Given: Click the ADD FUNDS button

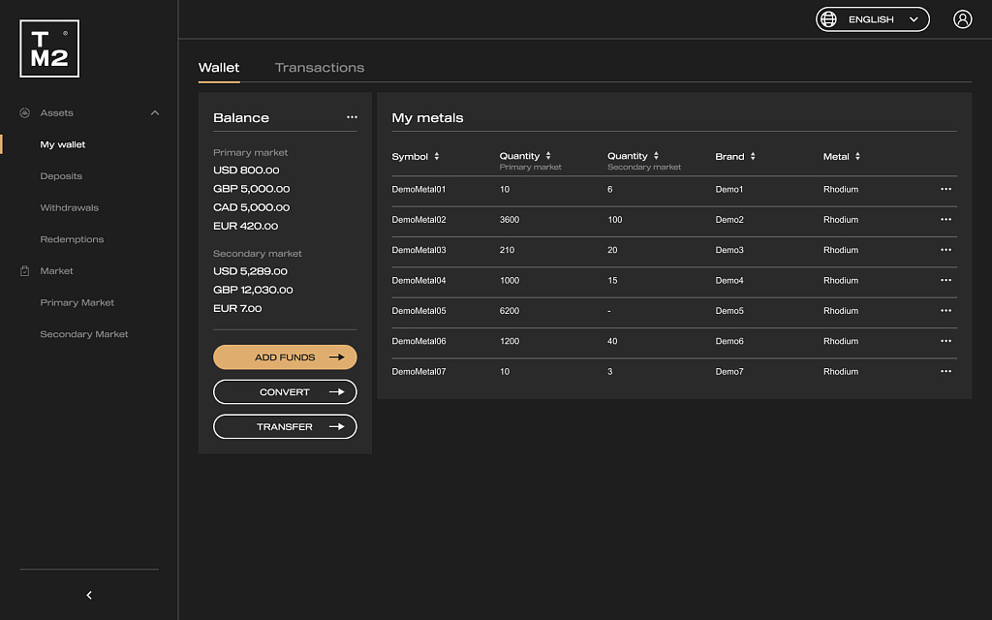Looking at the screenshot, I should click(x=285, y=356).
